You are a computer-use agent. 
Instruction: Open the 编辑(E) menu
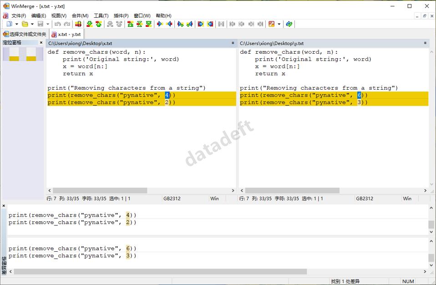pos(39,16)
